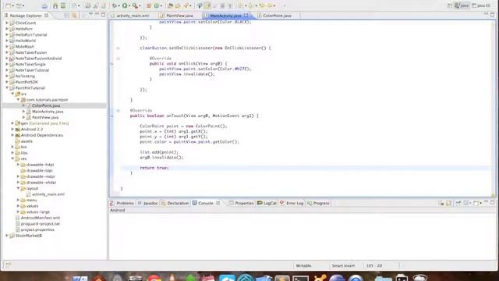This screenshot has height=281, width=499.
Task: Click the Debug bug icon
Action: 115,5
